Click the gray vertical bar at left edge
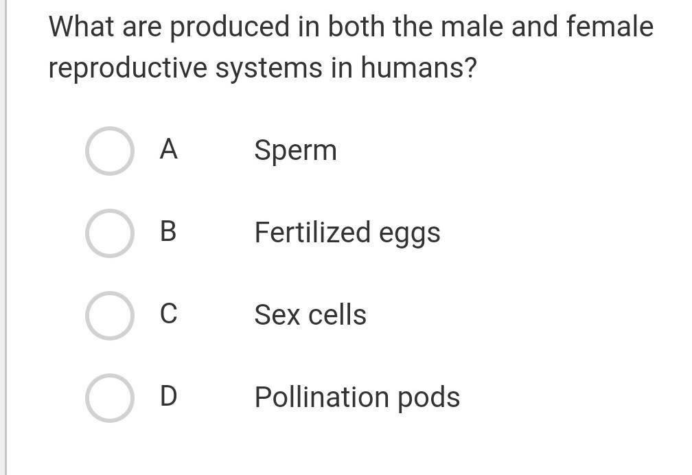 point(3,237)
